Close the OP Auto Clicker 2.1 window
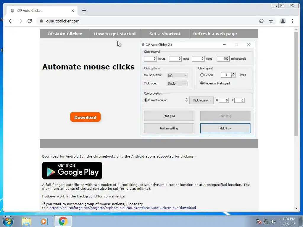Screen dimensions: 303x227 pos(249,45)
